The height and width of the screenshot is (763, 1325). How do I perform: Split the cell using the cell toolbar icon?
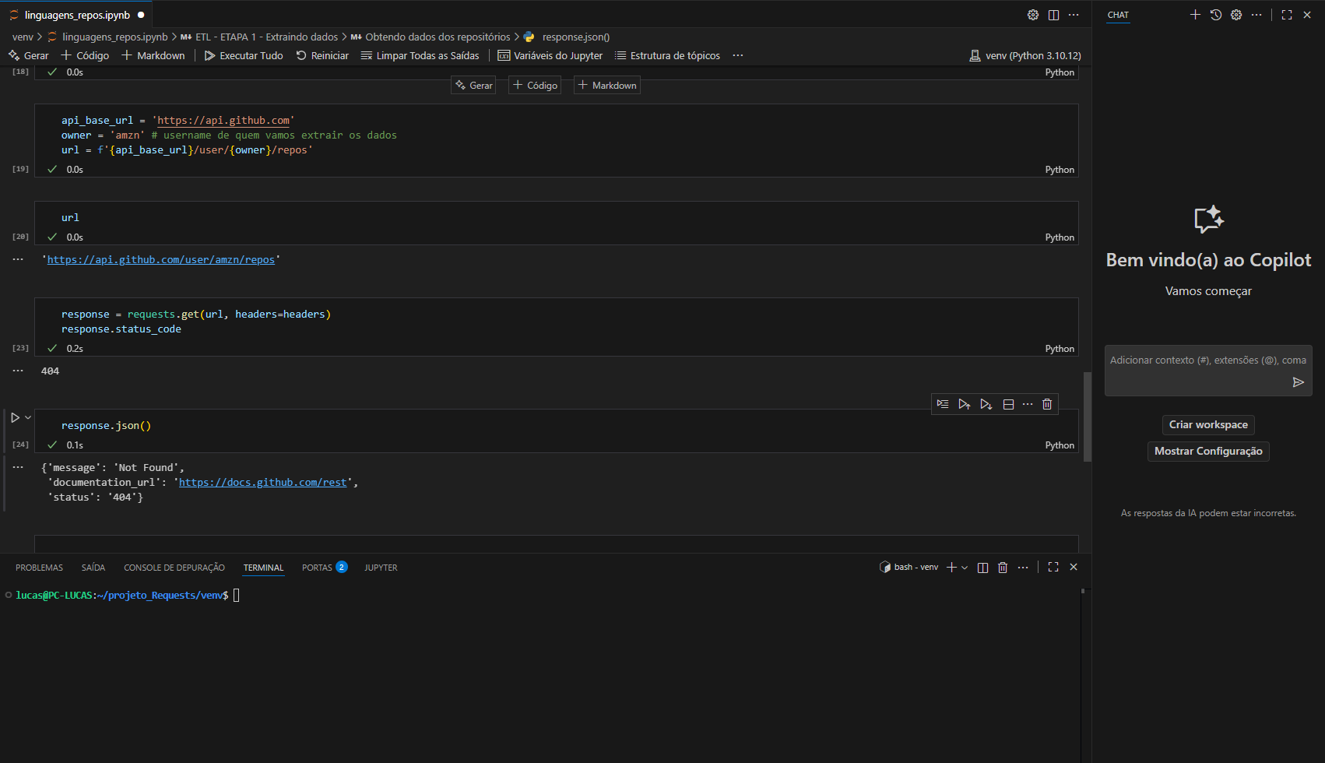coord(1008,404)
